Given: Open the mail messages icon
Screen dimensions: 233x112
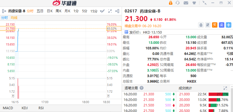Looking at the screenshot, I should tap(186, 3).
